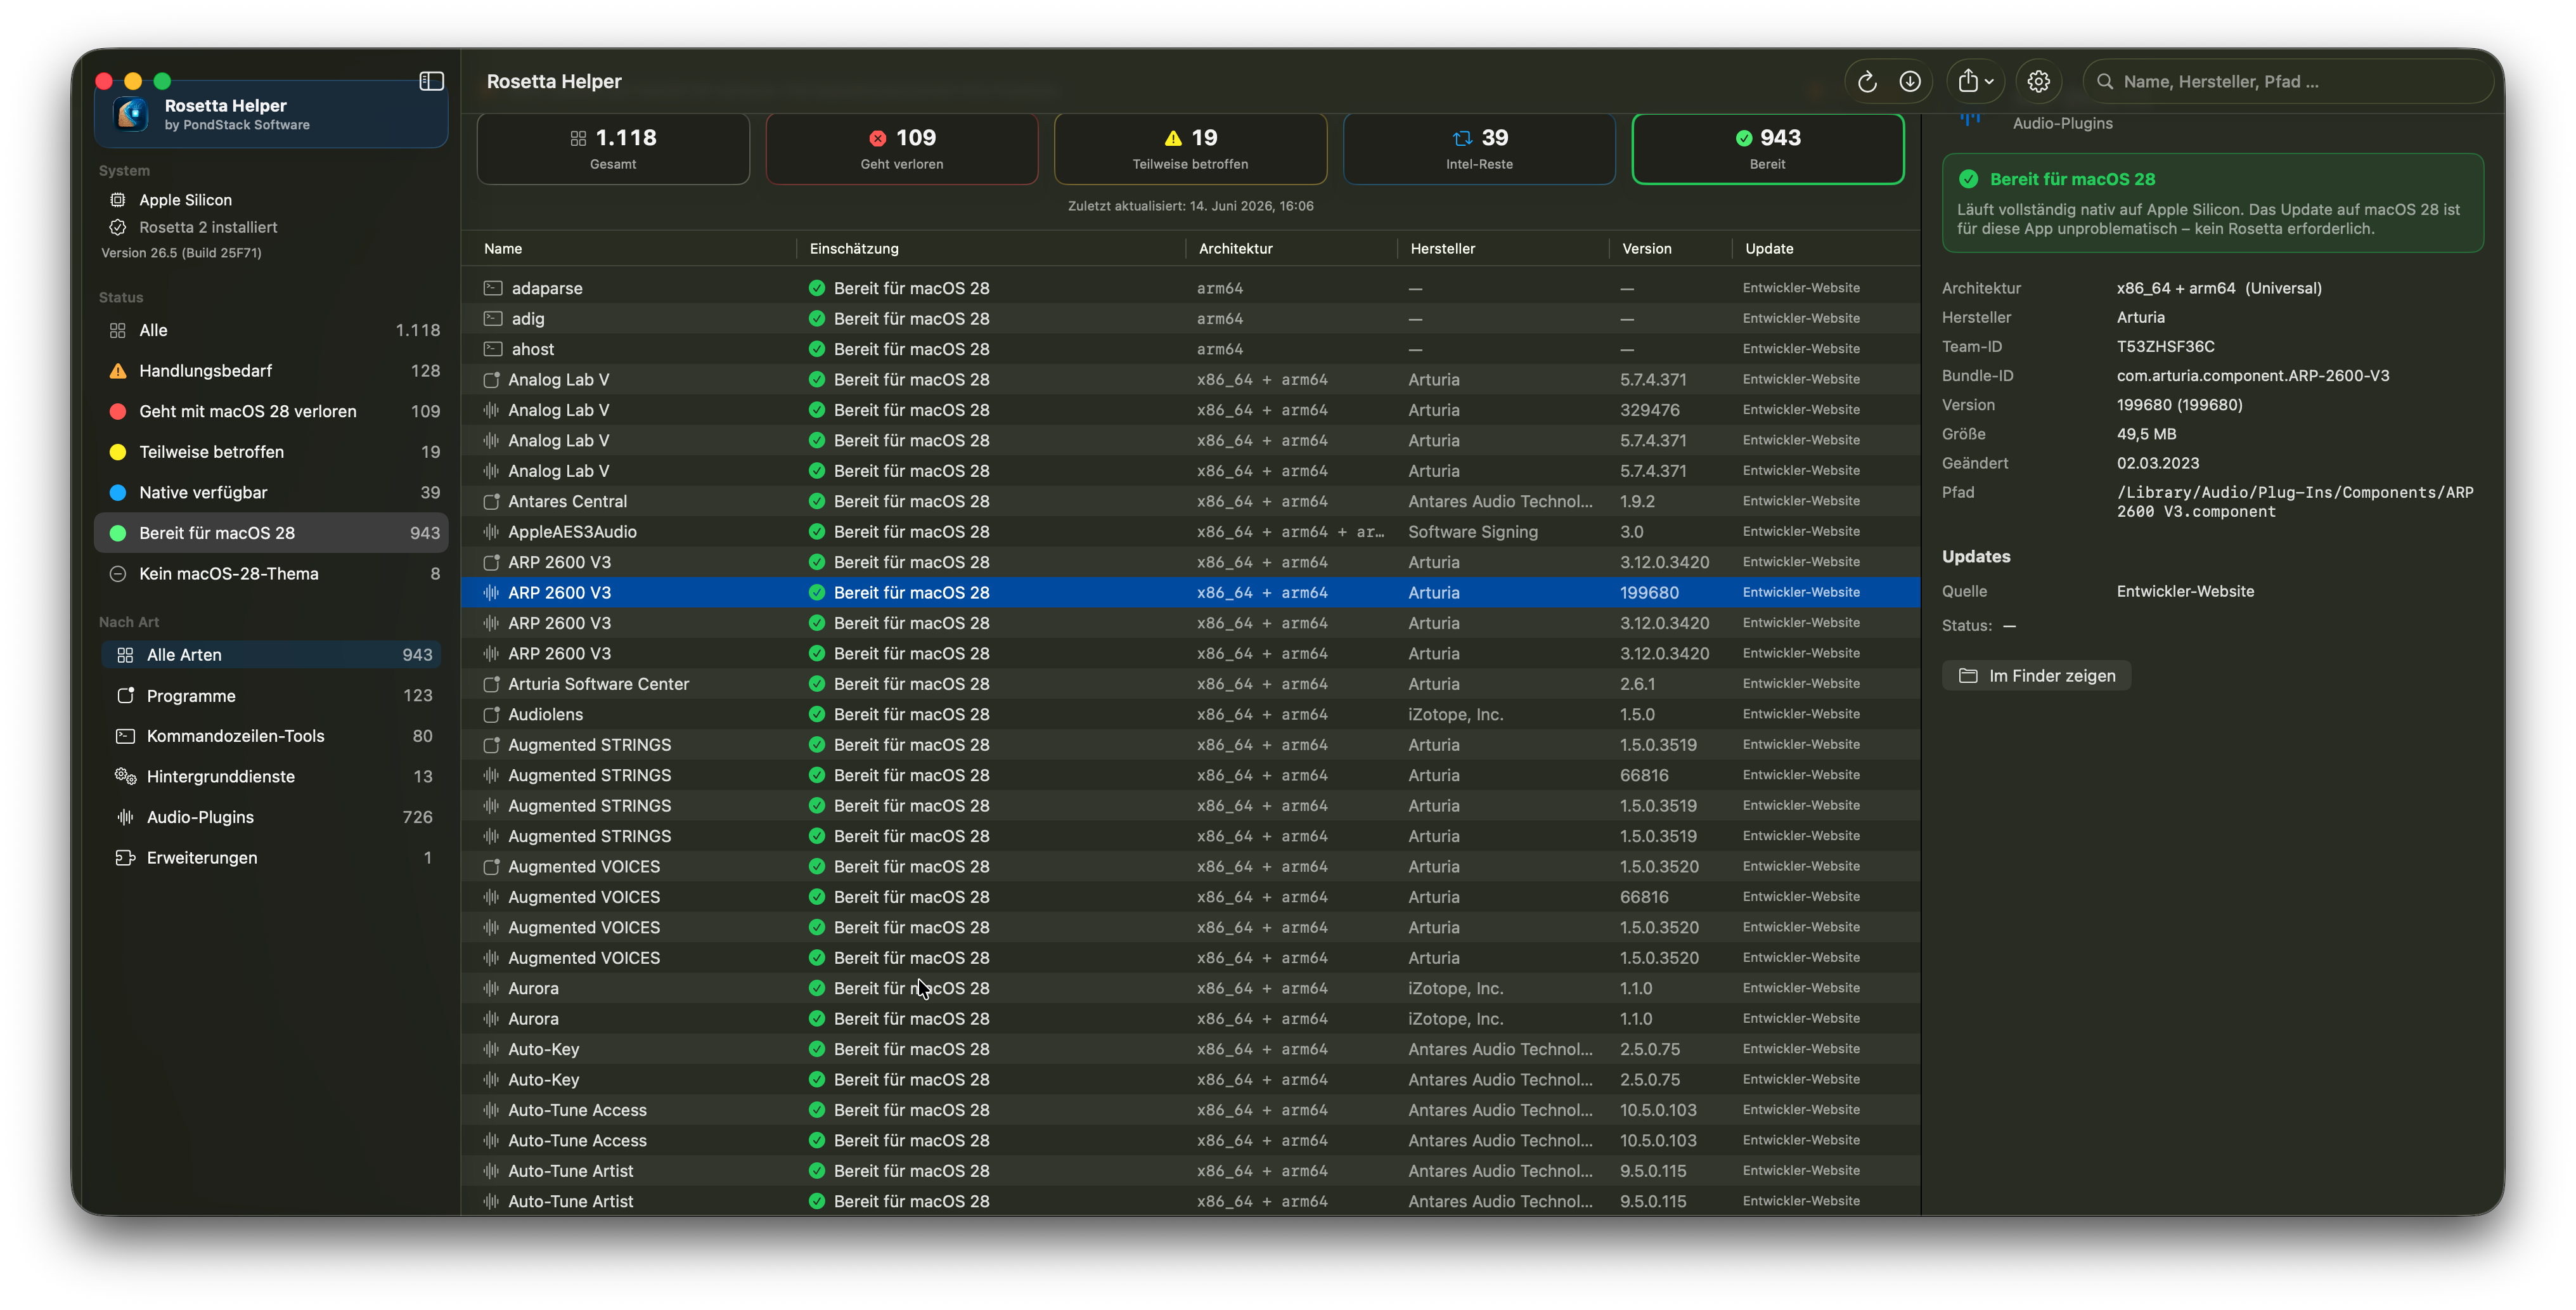The width and height of the screenshot is (2576, 1310).
Task: Select the 1.118 Gesamt summary card
Action: (613, 149)
